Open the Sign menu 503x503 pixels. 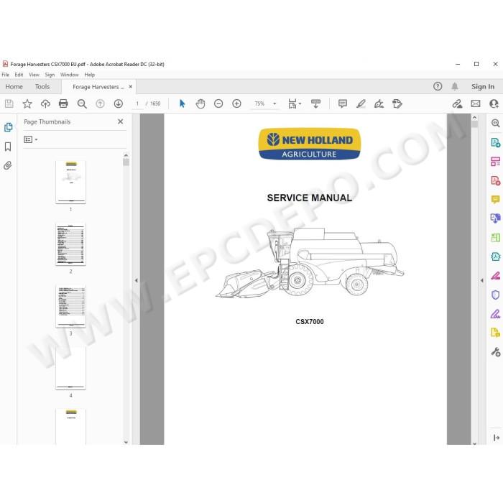50,75
